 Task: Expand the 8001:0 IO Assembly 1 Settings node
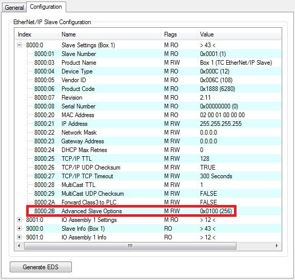pos(19,220)
